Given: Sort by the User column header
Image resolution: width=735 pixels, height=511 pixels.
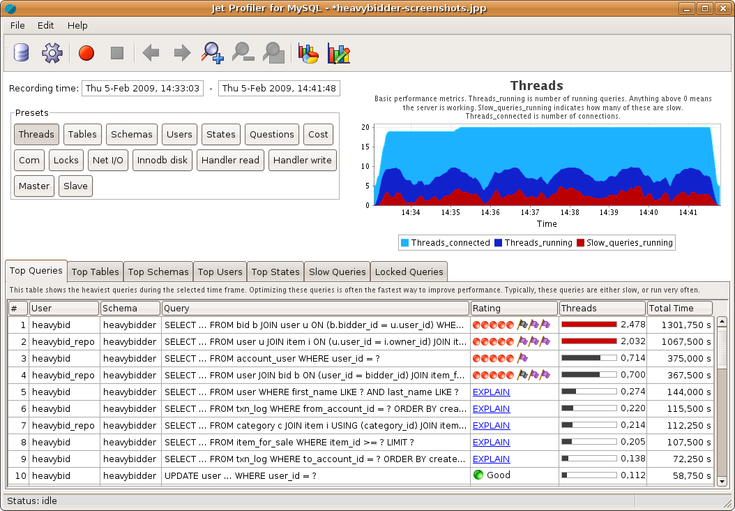Looking at the screenshot, I should point(64,309).
